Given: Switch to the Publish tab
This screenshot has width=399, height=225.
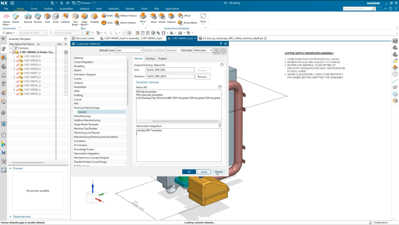Looking at the screenshot, I should pos(162,58).
